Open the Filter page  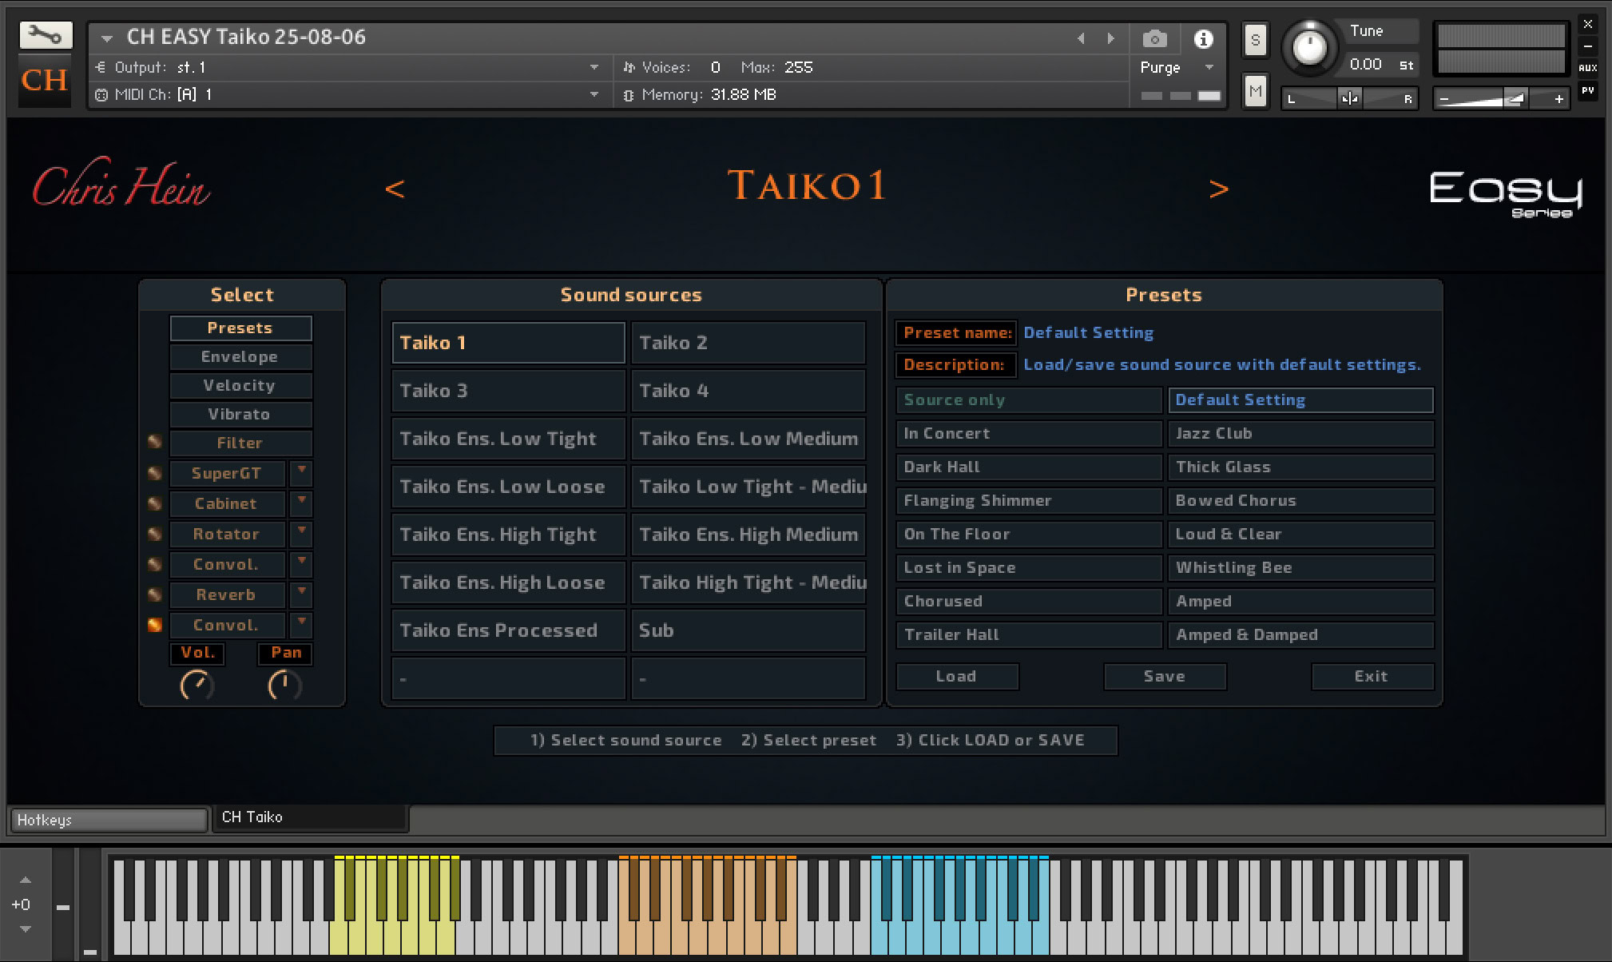240,443
